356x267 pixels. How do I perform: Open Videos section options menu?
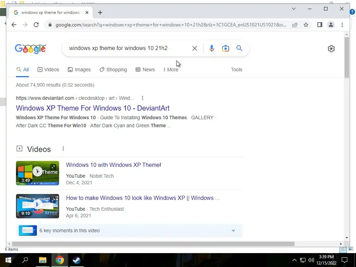[63, 148]
